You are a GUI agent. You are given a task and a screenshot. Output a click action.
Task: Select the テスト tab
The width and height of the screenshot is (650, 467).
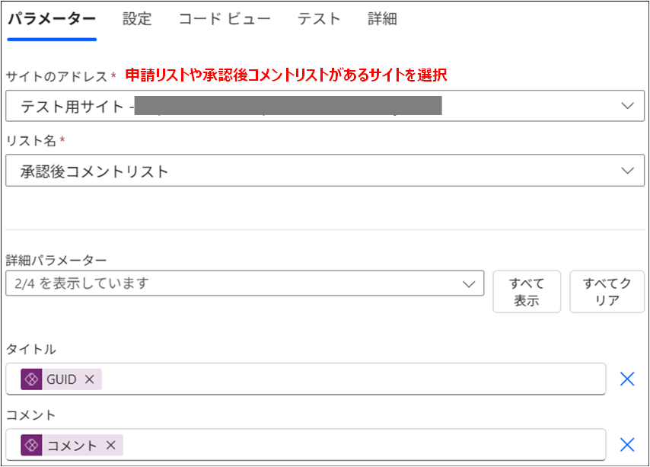point(318,19)
